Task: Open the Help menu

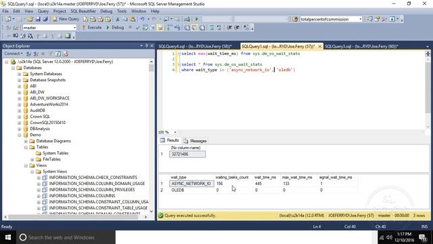Action: click(x=155, y=11)
